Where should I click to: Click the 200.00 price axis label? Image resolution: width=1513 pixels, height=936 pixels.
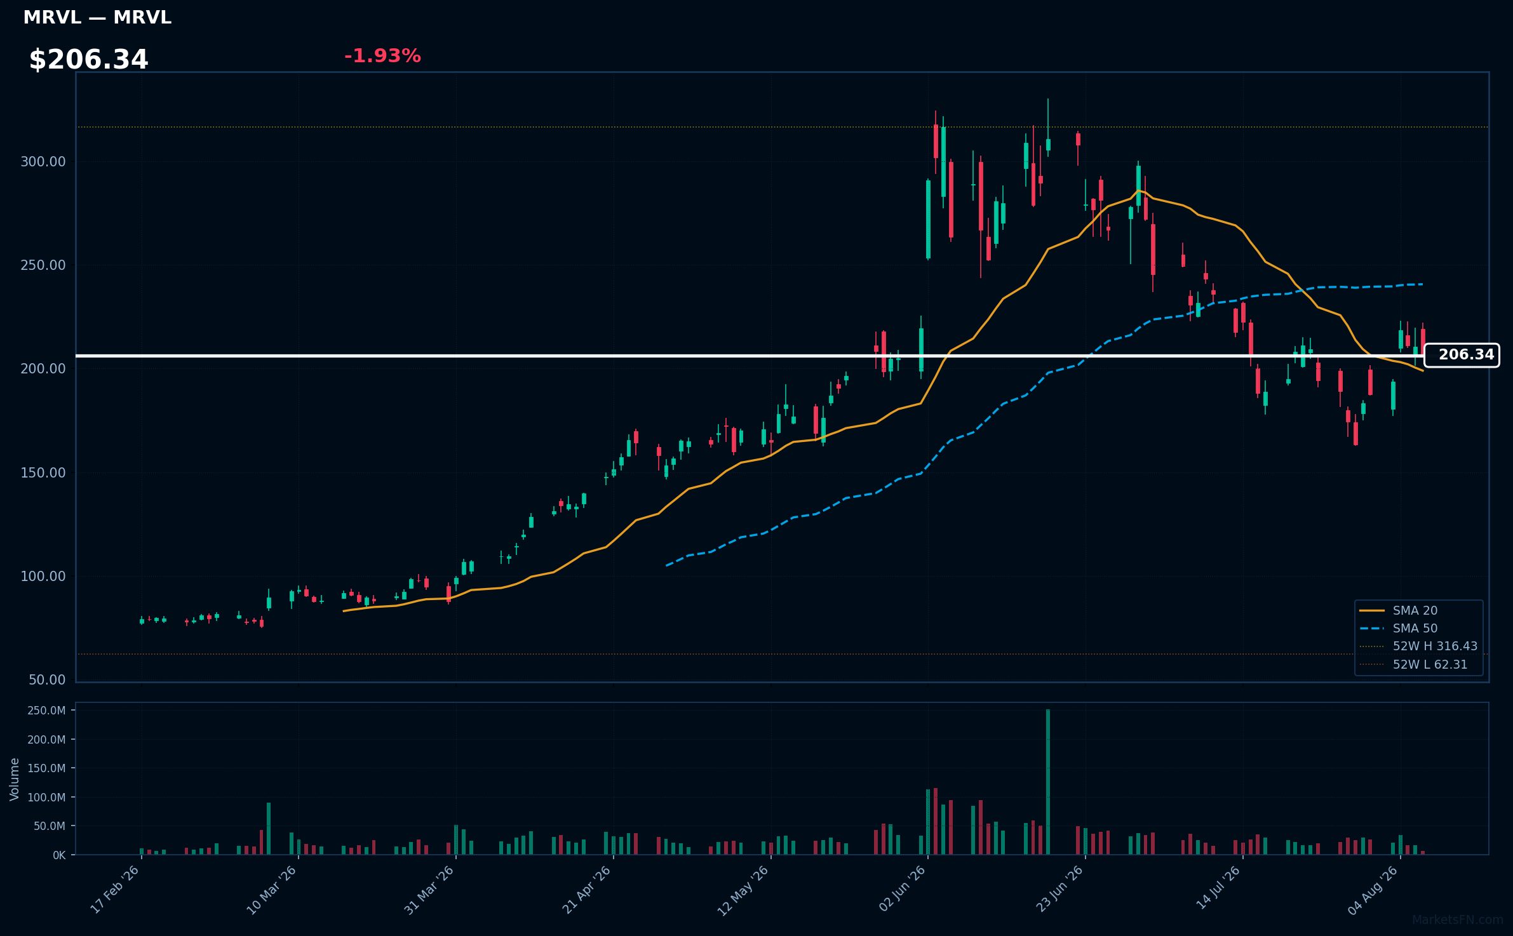point(43,368)
